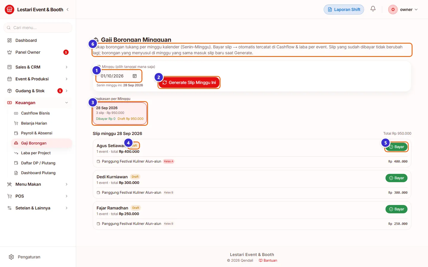Open the calendar picker icon in date field
428x267 pixels.
coord(135,76)
